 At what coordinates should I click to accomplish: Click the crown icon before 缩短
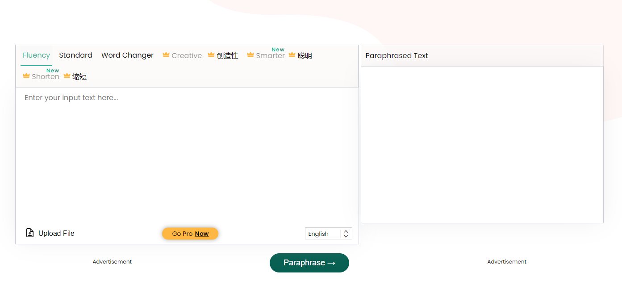coord(67,76)
